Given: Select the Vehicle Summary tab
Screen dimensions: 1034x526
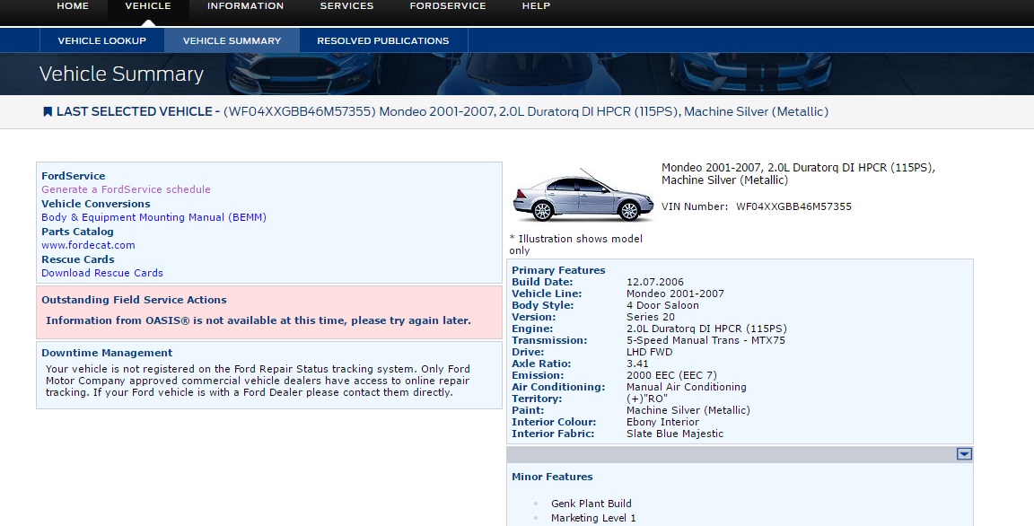Looking at the screenshot, I should (232, 40).
